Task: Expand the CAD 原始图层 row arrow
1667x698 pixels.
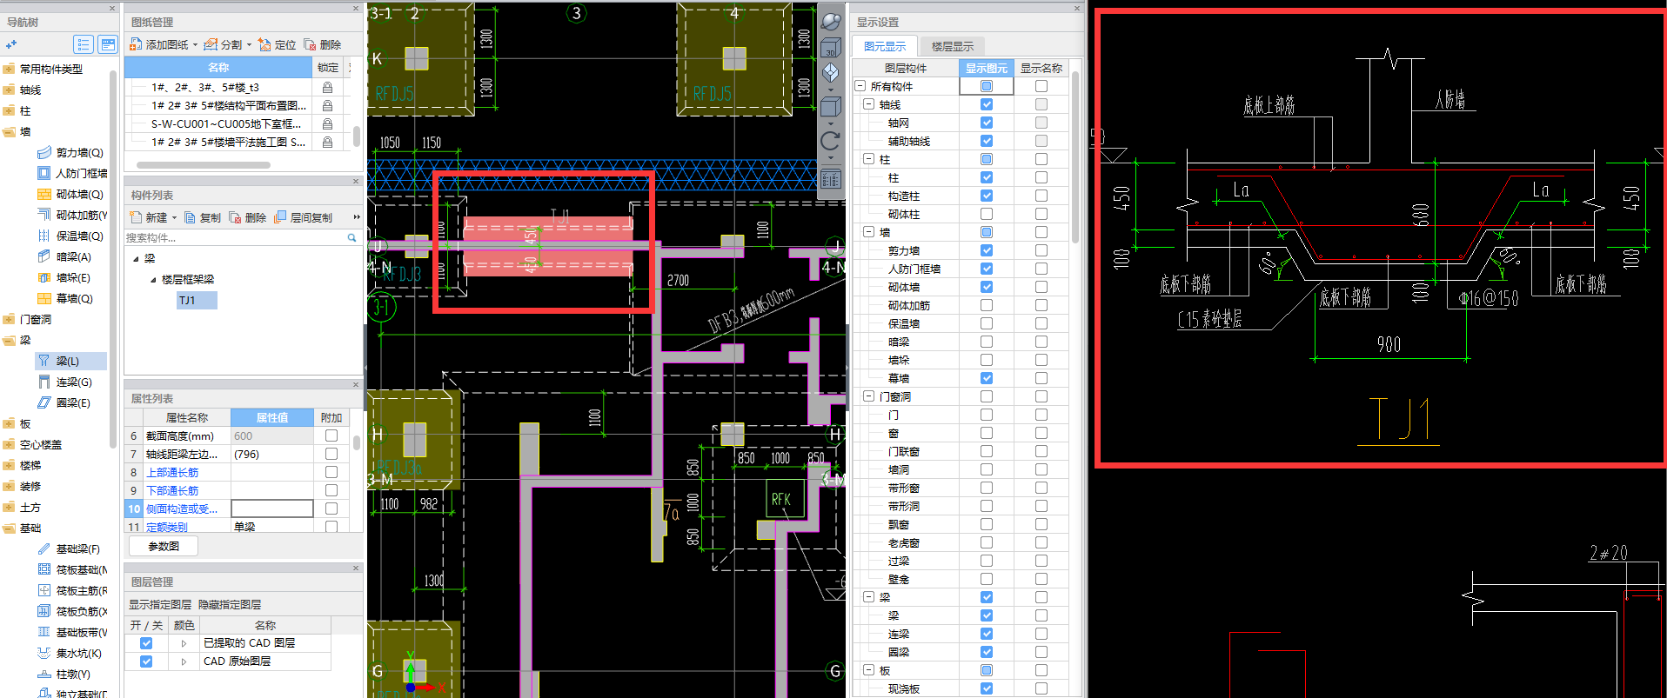Action: tap(184, 661)
